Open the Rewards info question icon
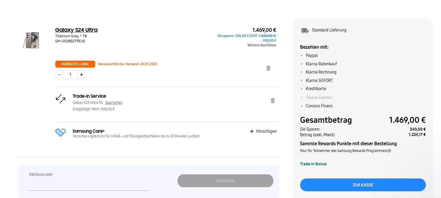 coord(389,151)
